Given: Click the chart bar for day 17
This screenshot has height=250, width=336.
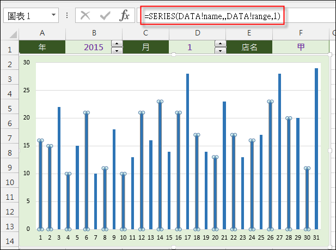Looking at the screenshot, I should (187, 151).
